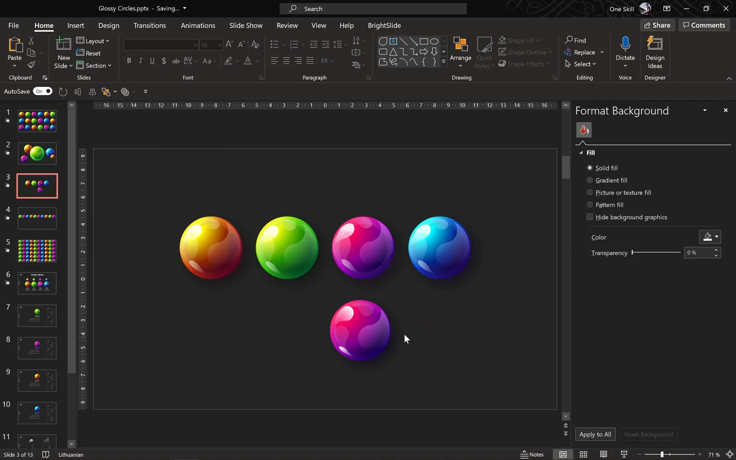Open the font size dropdown
Screen dimensions: 736x460
tap(219, 45)
